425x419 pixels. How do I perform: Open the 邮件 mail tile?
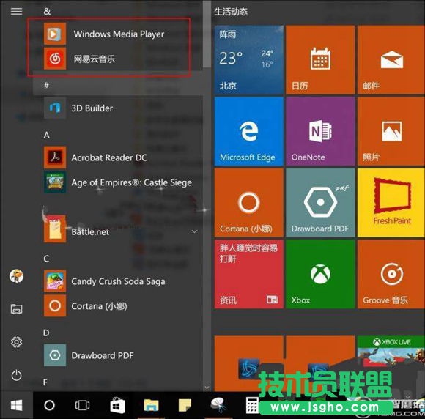point(391,60)
